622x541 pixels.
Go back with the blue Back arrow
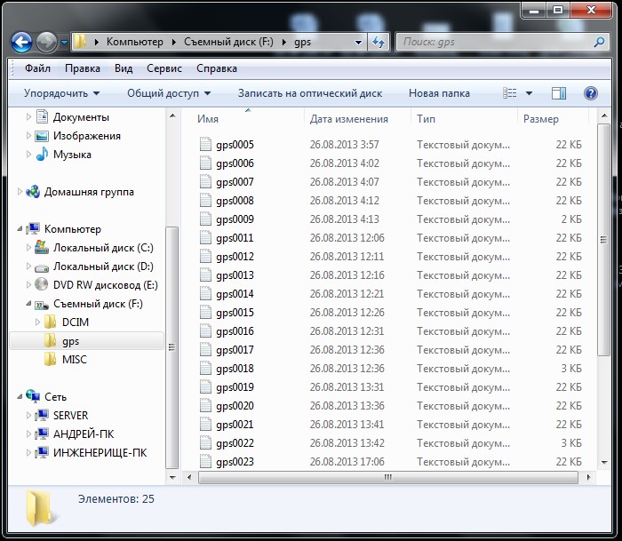[x=21, y=42]
